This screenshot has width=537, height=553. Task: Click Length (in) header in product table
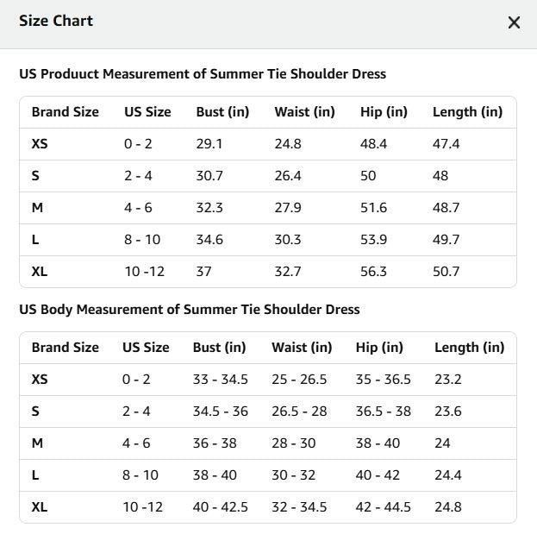(x=467, y=112)
